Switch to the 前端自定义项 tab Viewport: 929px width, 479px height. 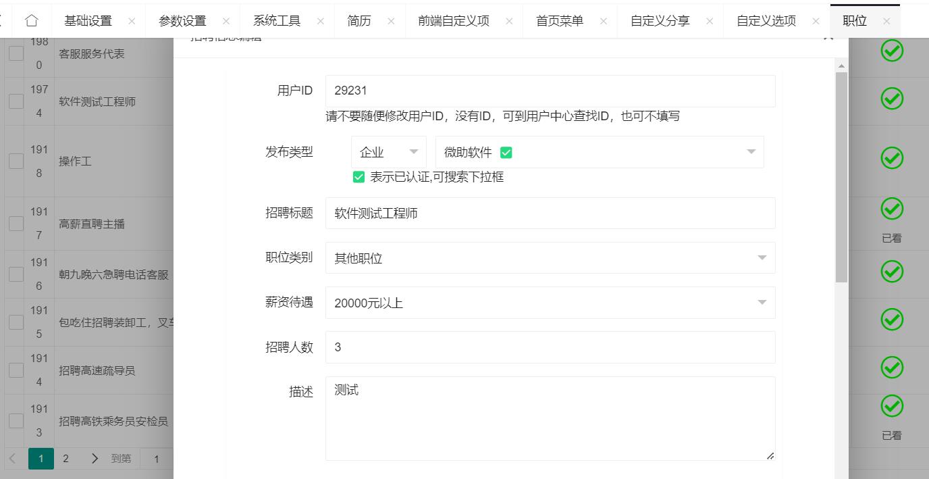pyautogui.click(x=454, y=21)
